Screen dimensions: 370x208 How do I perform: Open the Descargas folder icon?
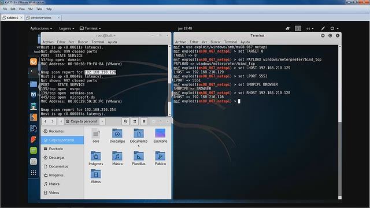click(x=117, y=133)
